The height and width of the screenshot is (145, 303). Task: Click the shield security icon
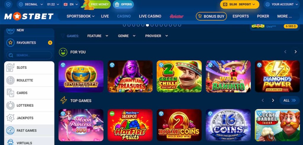[8, 4]
